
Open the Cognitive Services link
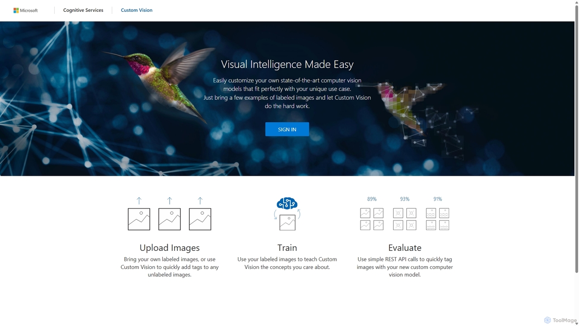point(83,10)
